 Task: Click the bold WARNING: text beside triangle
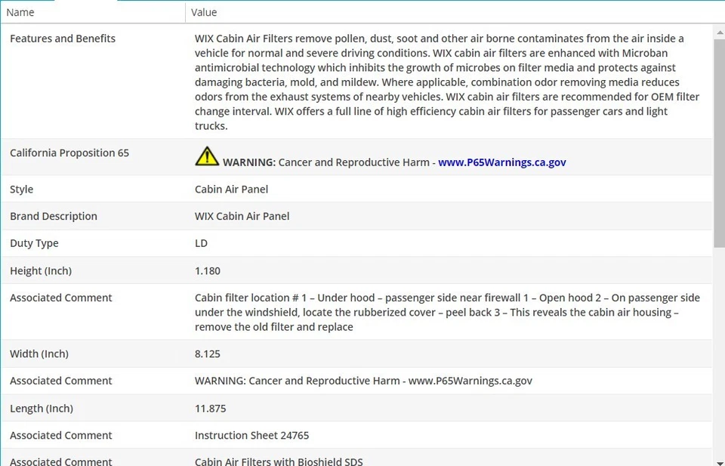coord(249,162)
